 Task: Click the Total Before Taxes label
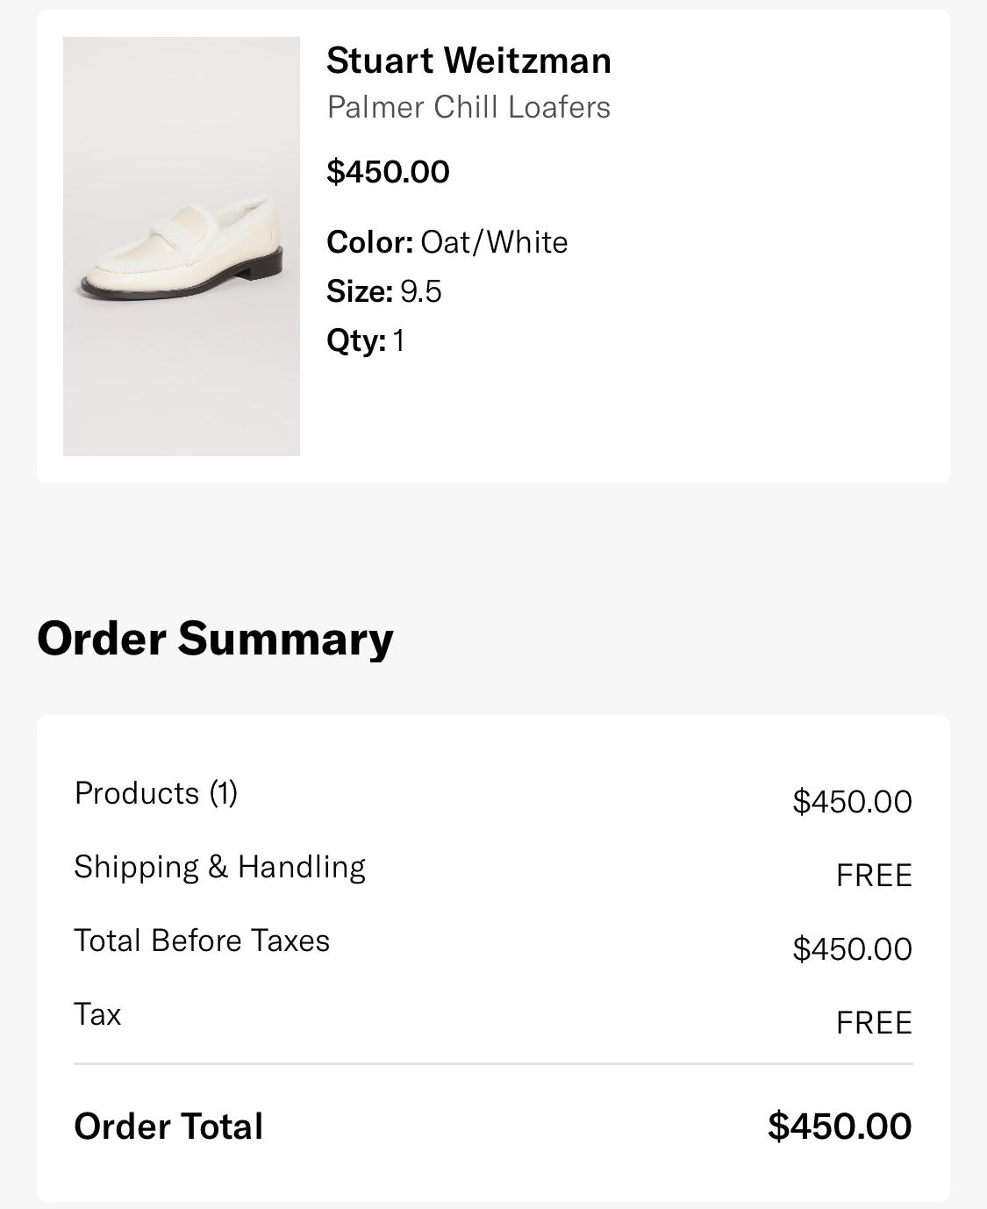[x=202, y=941]
